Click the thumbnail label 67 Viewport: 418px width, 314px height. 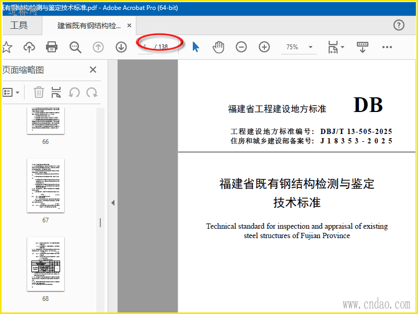45,220
